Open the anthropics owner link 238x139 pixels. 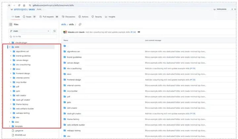20,9
